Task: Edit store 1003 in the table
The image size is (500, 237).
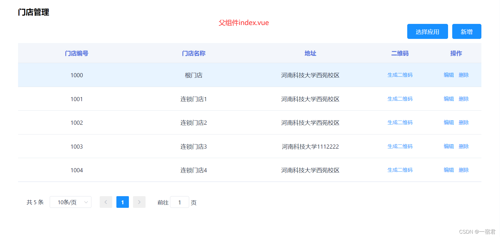Action: (x=449, y=146)
